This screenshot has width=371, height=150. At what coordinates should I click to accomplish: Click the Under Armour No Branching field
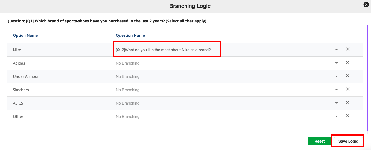[x=227, y=76]
